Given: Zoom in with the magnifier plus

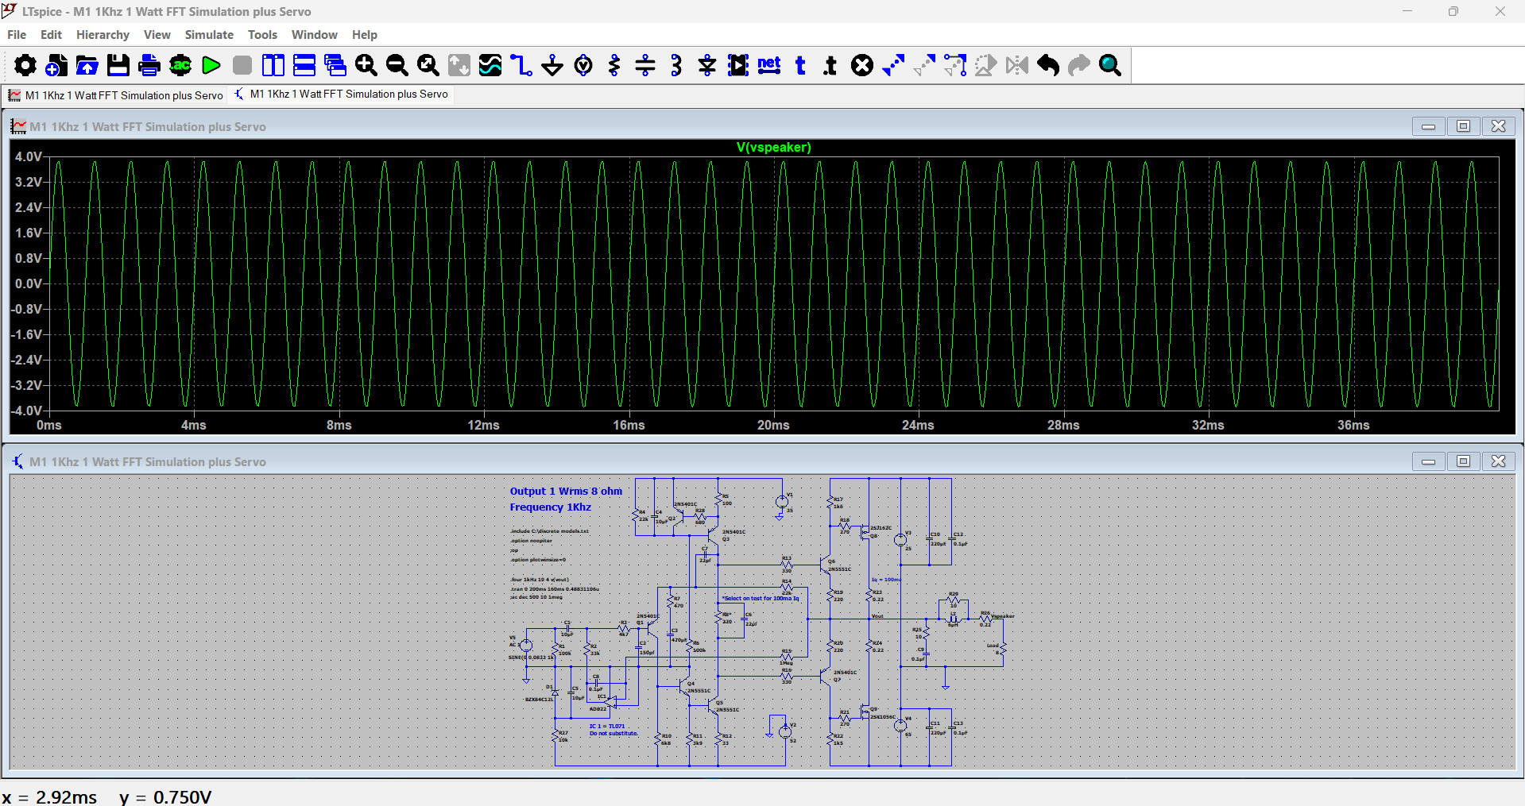Looking at the screenshot, I should pyautogui.click(x=366, y=65).
